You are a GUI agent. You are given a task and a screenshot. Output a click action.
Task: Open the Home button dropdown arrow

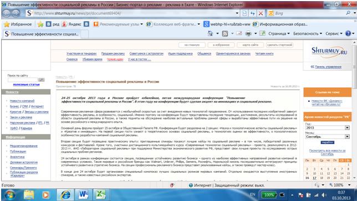tap(217, 34)
